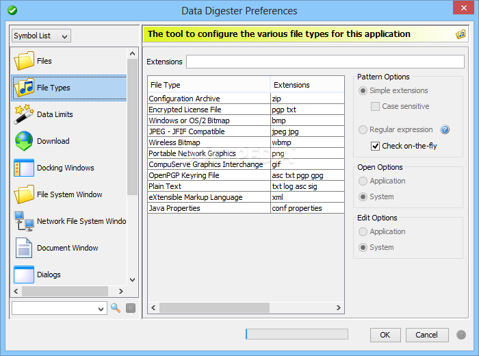Select the Portable Network Graphics row
This screenshot has width=479, height=356.
click(246, 153)
